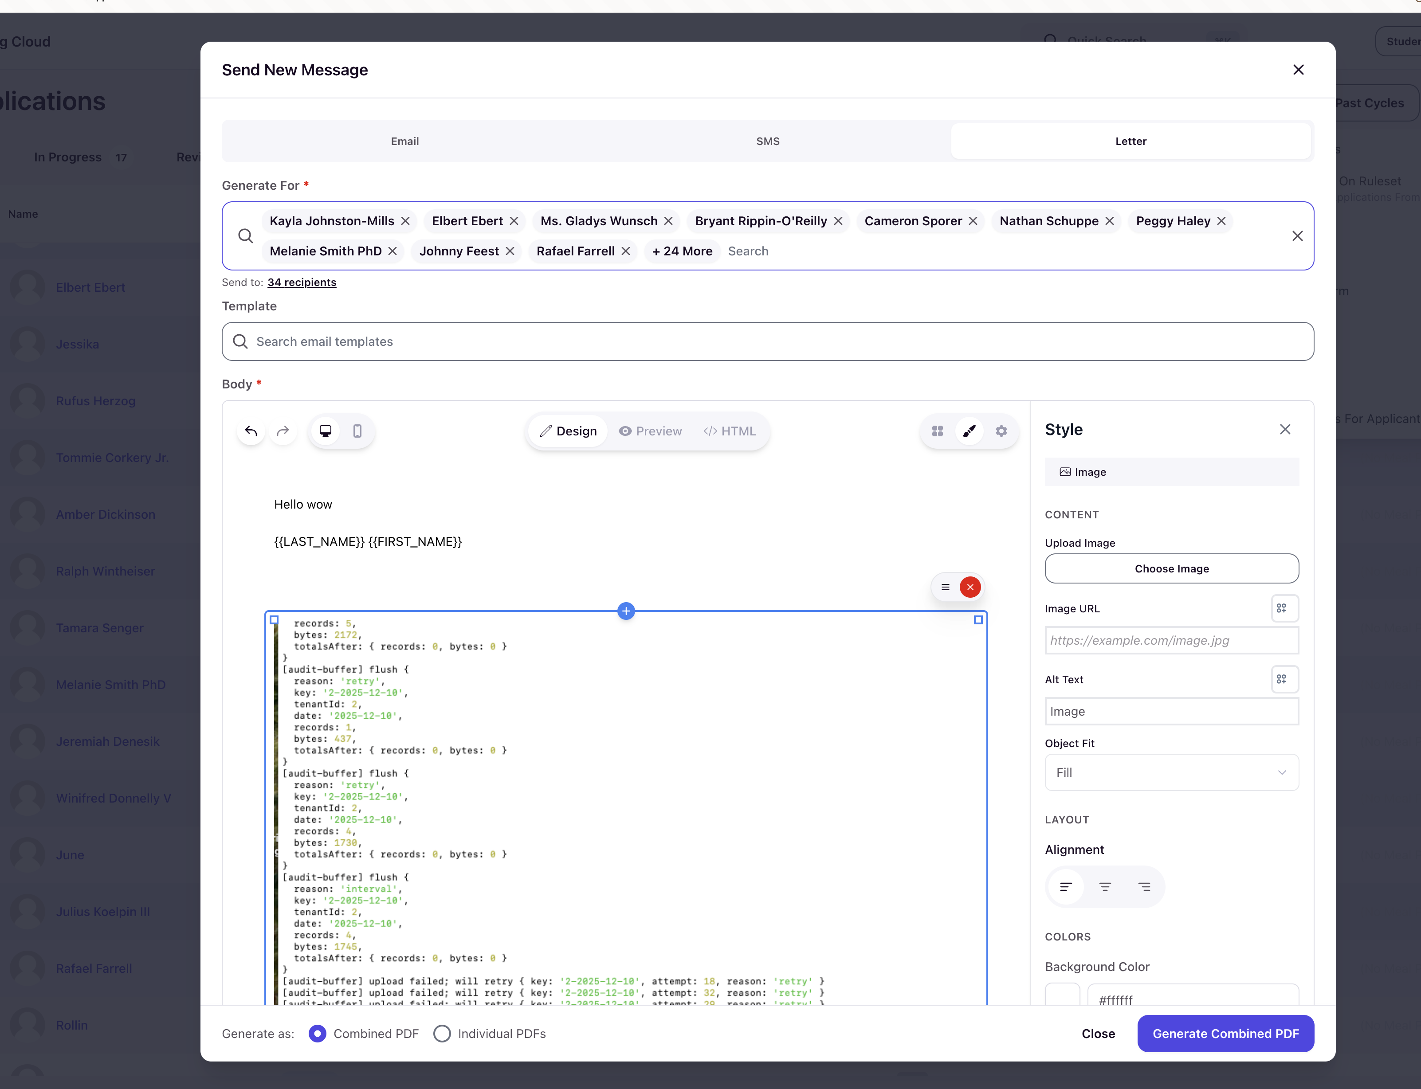The height and width of the screenshot is (1089, 1421).
Task: Add a block above the image
Action: click(626, 611)
